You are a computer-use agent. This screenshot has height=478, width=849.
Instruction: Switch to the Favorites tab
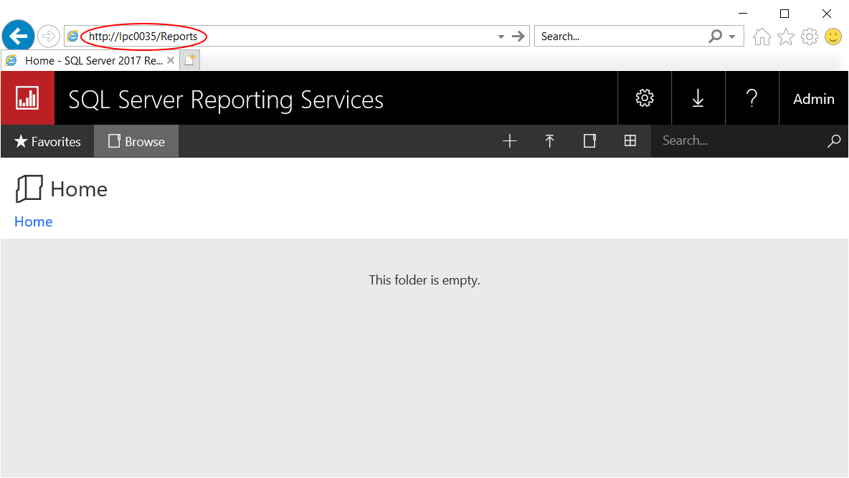(x=47, y=141)
